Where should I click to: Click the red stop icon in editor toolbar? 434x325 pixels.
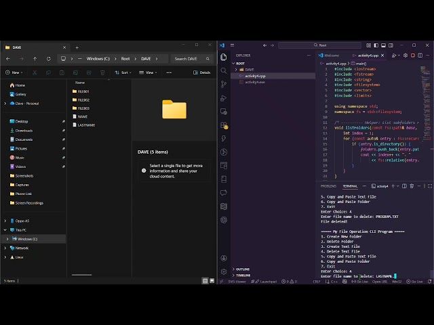413,56
